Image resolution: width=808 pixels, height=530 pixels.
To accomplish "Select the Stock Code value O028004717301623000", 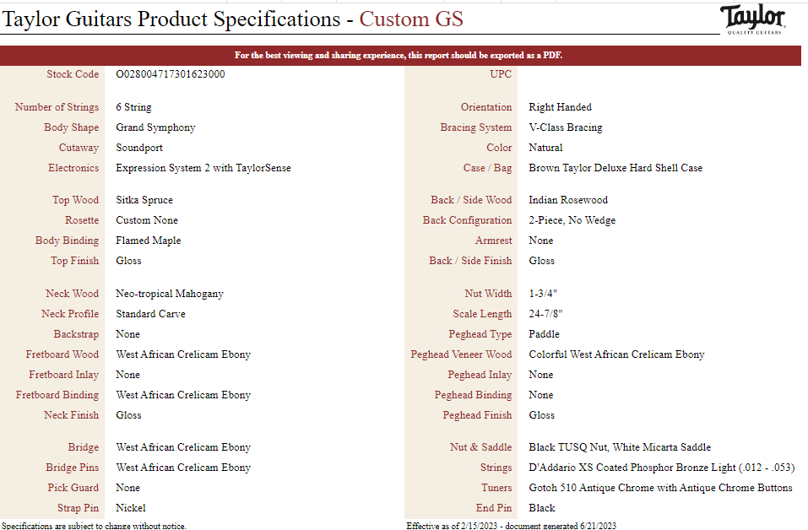I will pyautogui.click(x=170, y=74).
